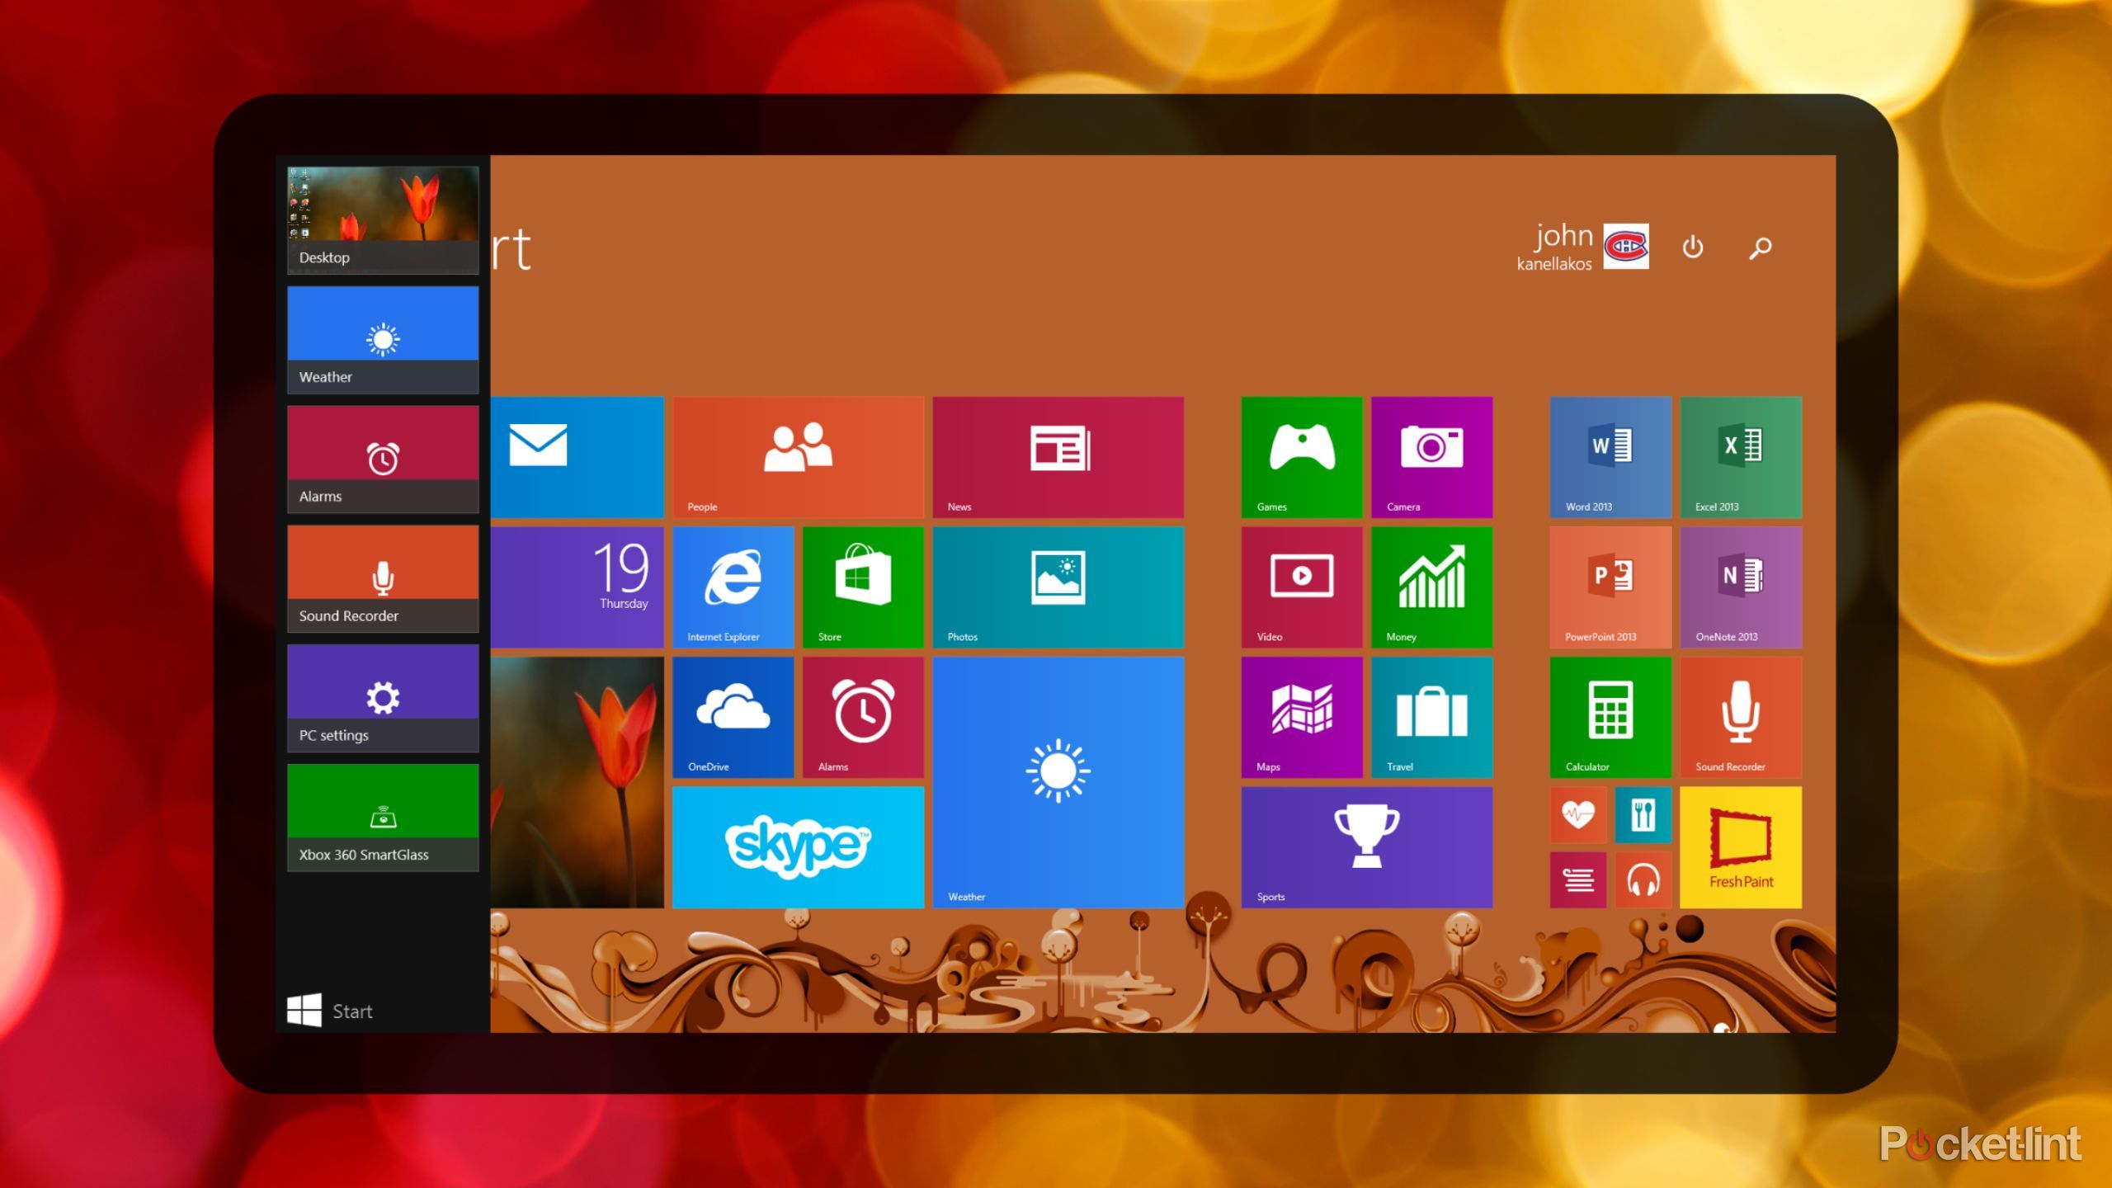Switch to PC settings in app switcher

click(x=383, y=698)
